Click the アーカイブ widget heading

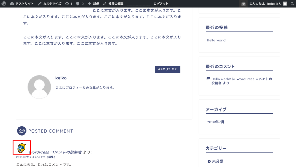(216, 110)
